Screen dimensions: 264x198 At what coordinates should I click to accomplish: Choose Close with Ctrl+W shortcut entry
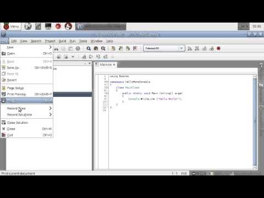tap(27, 129)
